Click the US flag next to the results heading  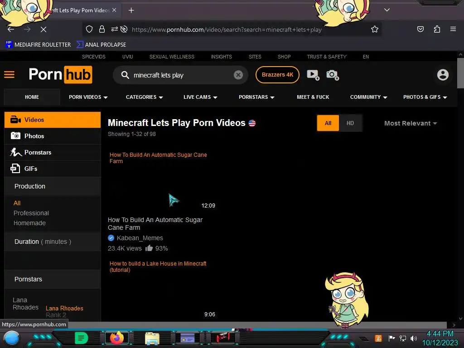click(252, 123)
